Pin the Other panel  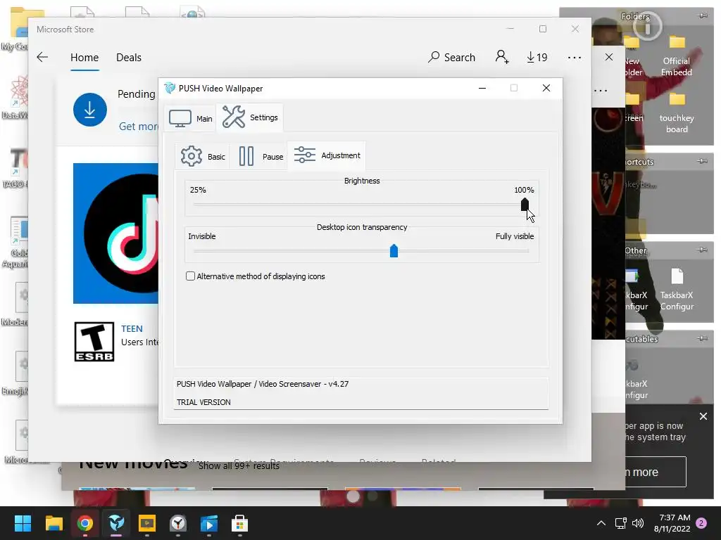pyautogui.click(x=702, y=250)
